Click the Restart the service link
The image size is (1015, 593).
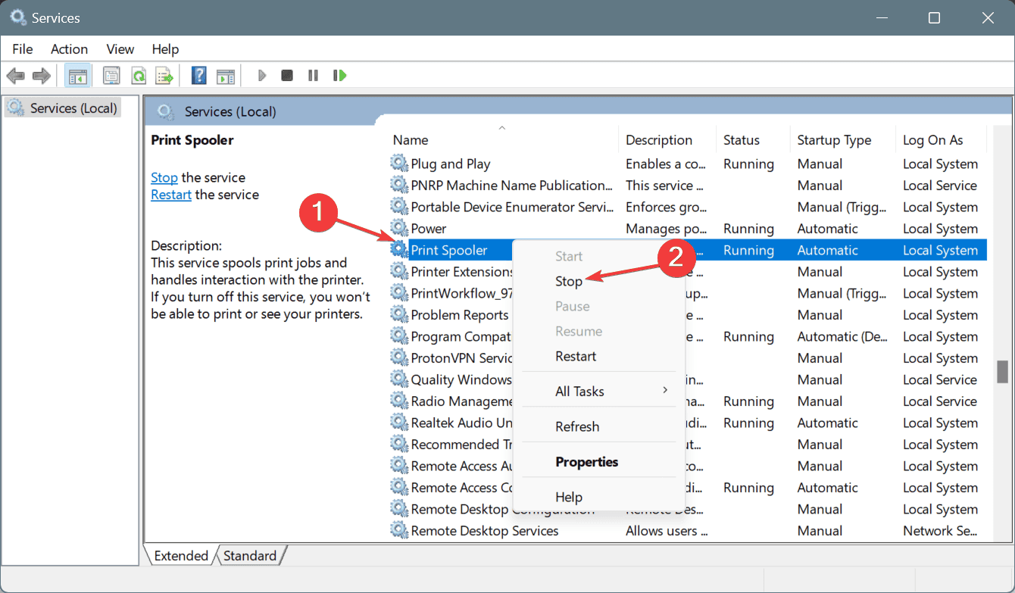(x=171, y=195)
